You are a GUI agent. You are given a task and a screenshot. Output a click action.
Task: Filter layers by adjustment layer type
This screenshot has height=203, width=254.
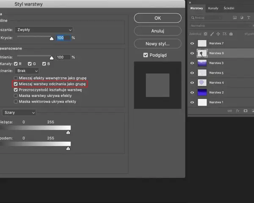point(242,18)
